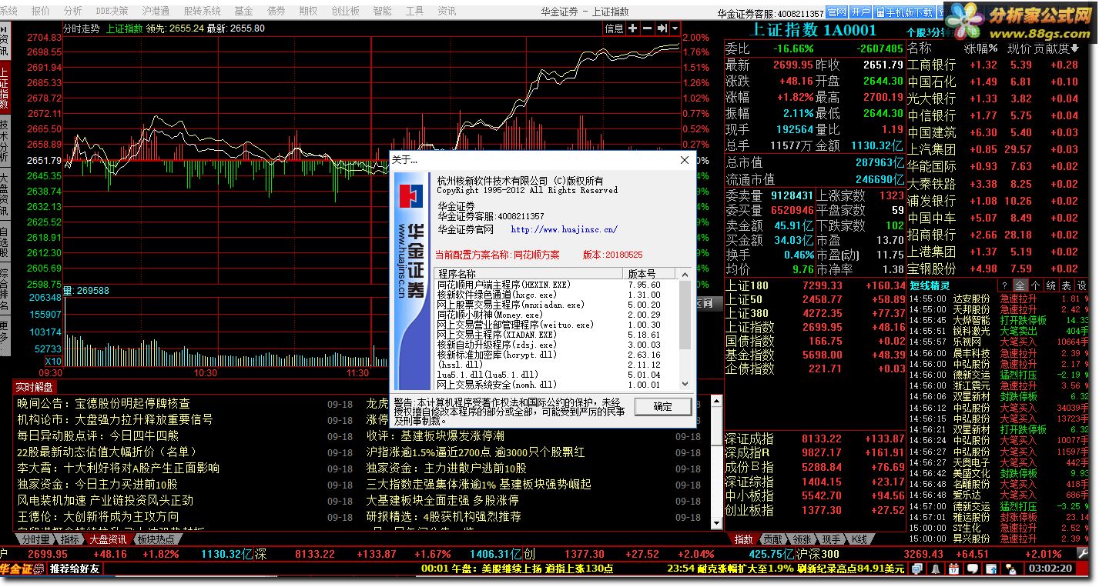Click the 手机版下载 button in title bar

(x=904, y=12)
